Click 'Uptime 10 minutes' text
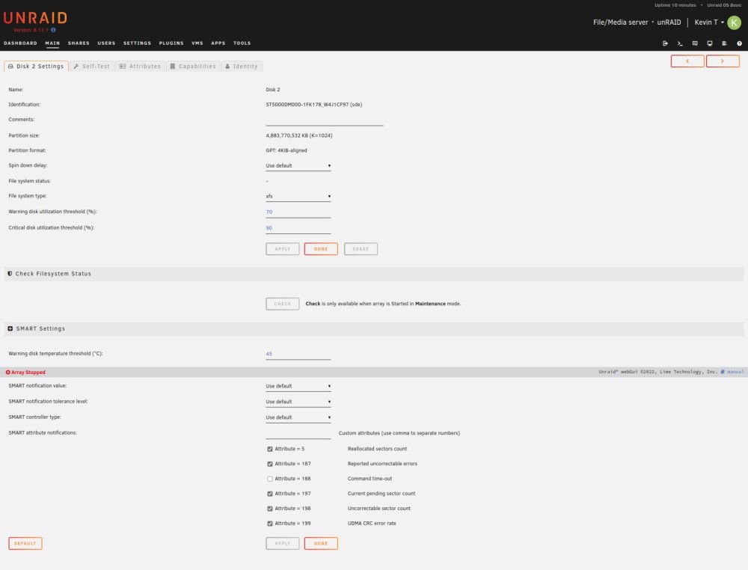The image size is (748, 570). click(675, 5)
